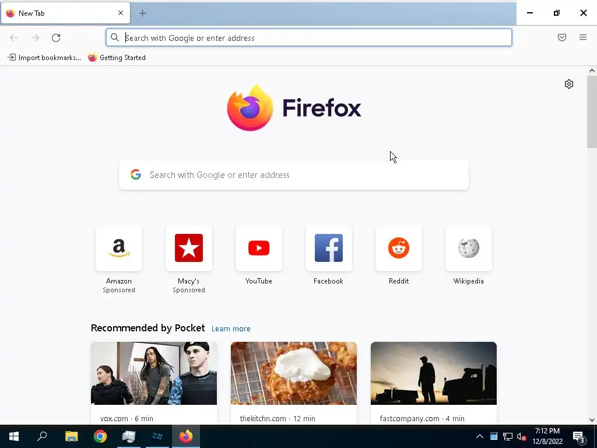
Task: Open Getting Started bookmark
Action: coord(117,58)
